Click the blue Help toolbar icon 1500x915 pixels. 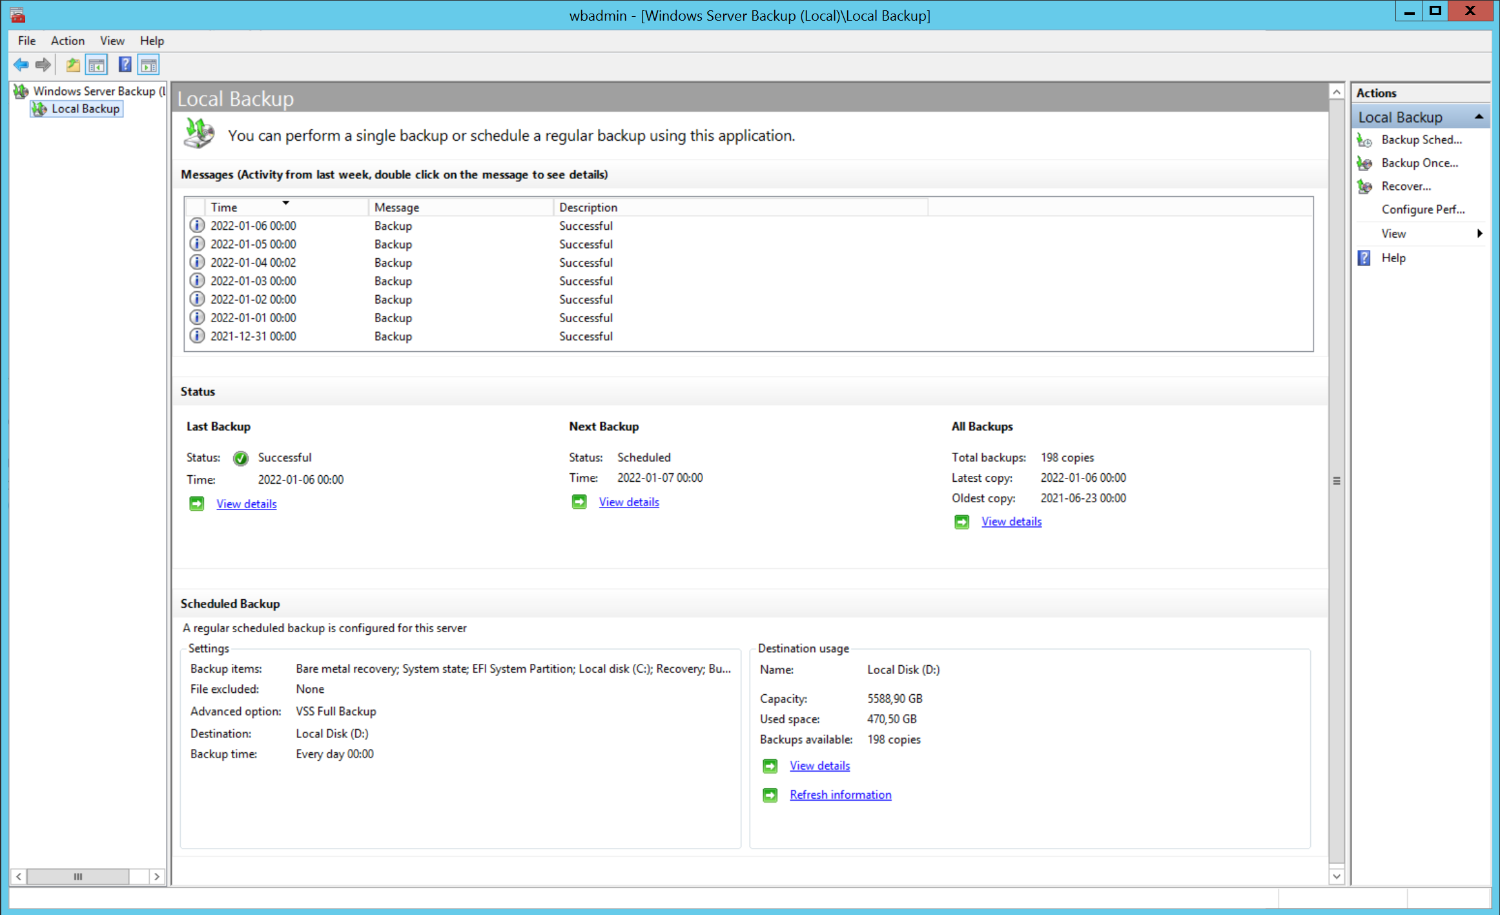[125, 65]
